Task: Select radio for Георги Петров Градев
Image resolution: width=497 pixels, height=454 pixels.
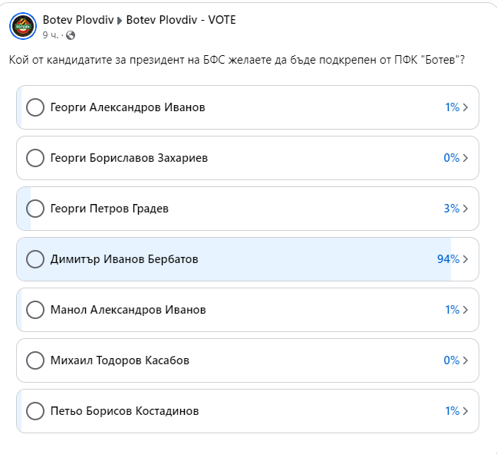Action: pyautogui.click(x=35, y=209)
